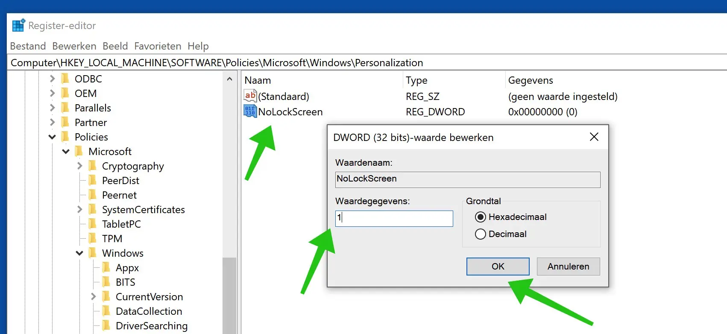Click the DriverSearching folder icon
The image size is (727, 334).
coord(106,325)
